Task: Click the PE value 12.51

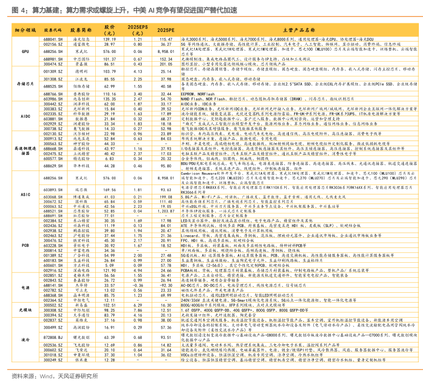Action: [x=166, y=310]
